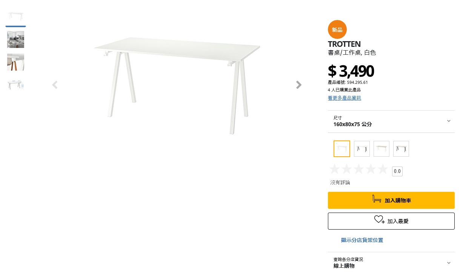Open 看更多產品資訊 product info link

point(344,98)
